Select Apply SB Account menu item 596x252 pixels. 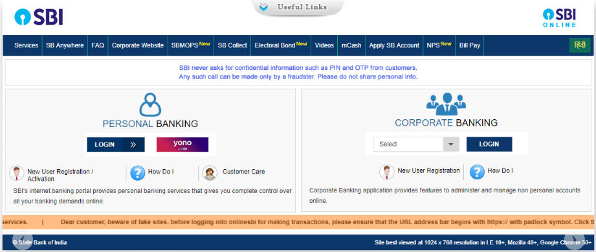(394, 45)
